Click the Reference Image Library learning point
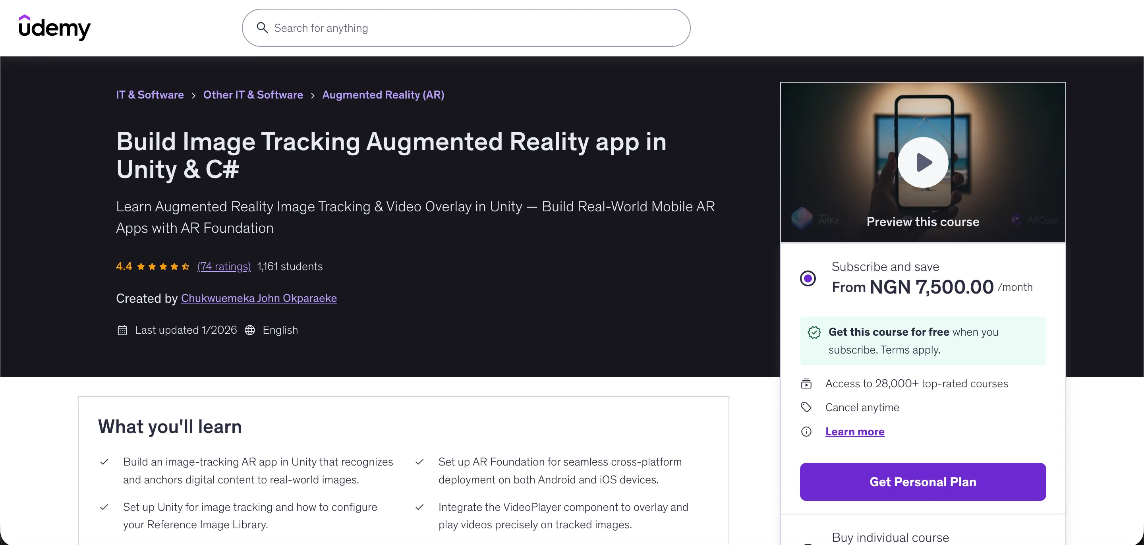The height and width of the screenshot is (545, 1144). 250,516
